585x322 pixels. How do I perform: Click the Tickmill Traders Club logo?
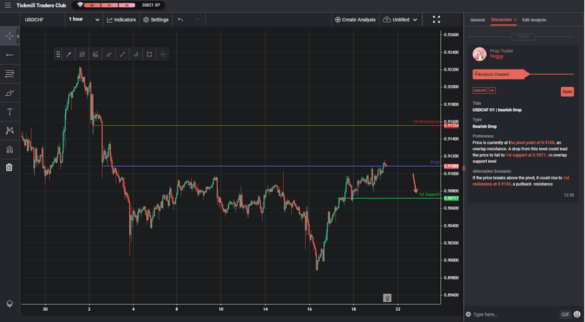pyautogui.click(x=41, y=6)
